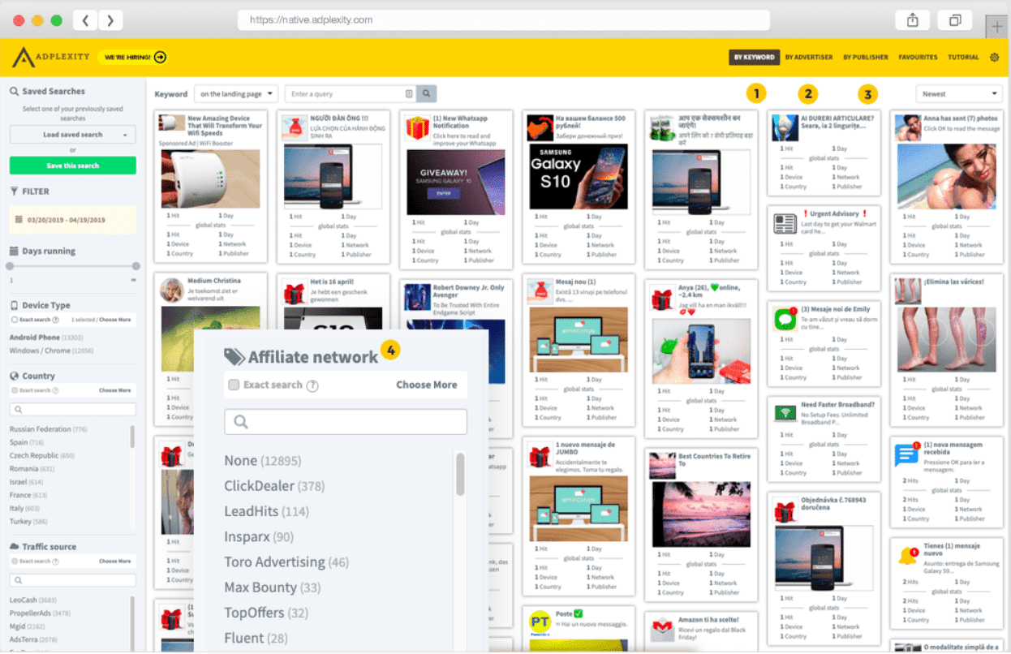Click the newspaper icon on Urgent Advisory ad
This screenshot has height=654, width=1011.
tap(785, 223)
